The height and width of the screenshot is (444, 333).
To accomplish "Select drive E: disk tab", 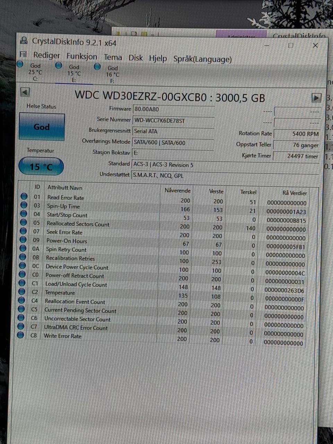I will click(x=74, y=73).
